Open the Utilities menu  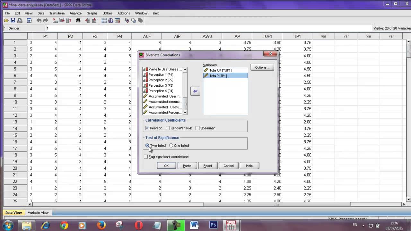pyautogui.click(x=107, y=13)
